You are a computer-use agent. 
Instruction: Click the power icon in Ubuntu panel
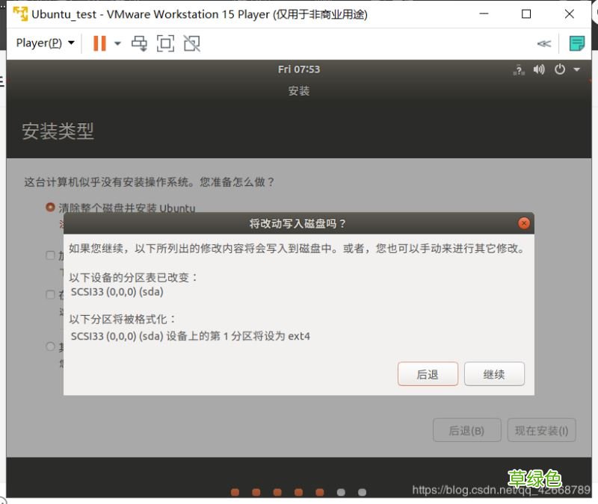[x=559, y=69]
